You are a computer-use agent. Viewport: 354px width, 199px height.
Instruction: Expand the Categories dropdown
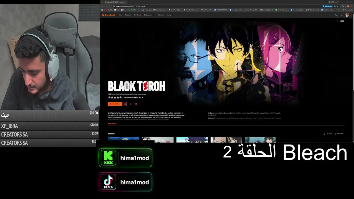tap(149, 15)
